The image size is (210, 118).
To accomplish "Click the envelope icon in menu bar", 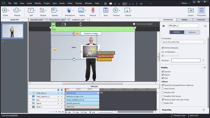I will tap(111, 4).
